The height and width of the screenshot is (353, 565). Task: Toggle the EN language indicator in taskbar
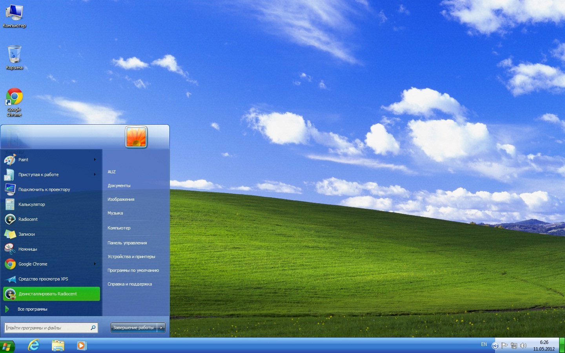(484, 344)
